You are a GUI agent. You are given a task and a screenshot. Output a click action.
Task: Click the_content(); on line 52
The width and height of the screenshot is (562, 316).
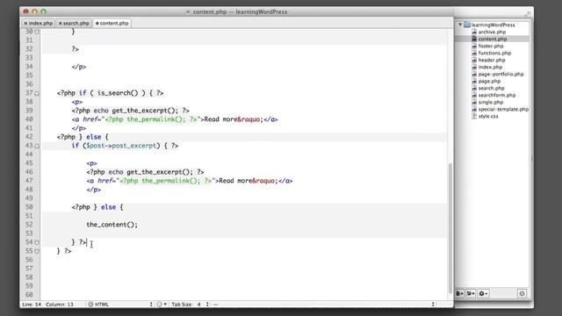click(112, 225)
